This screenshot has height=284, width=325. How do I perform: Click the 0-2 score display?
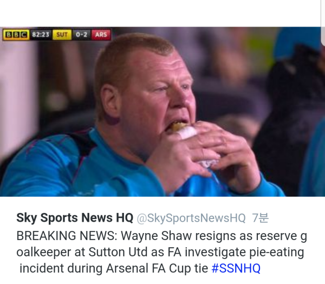click(x=81, y=35)
